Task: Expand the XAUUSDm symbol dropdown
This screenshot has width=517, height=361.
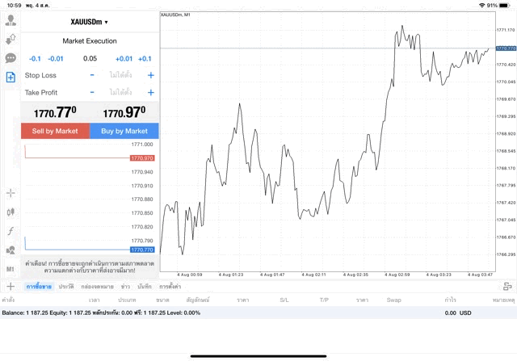Action: click(x=89, y=22)
